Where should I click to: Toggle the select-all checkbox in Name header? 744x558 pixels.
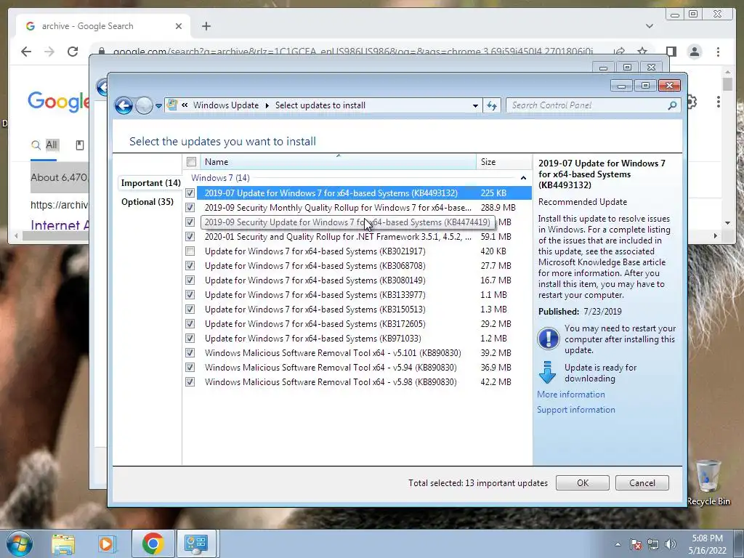[x=191, y=162]
